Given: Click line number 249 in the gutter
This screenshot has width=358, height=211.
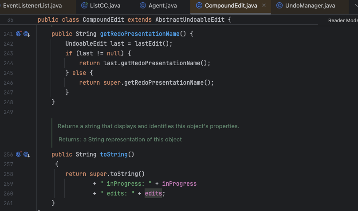Looking at the screenshot, I should point(8,112).
